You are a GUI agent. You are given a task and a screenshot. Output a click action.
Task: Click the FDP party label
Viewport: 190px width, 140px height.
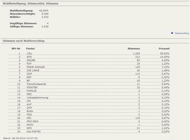click(x=29, y=64)
